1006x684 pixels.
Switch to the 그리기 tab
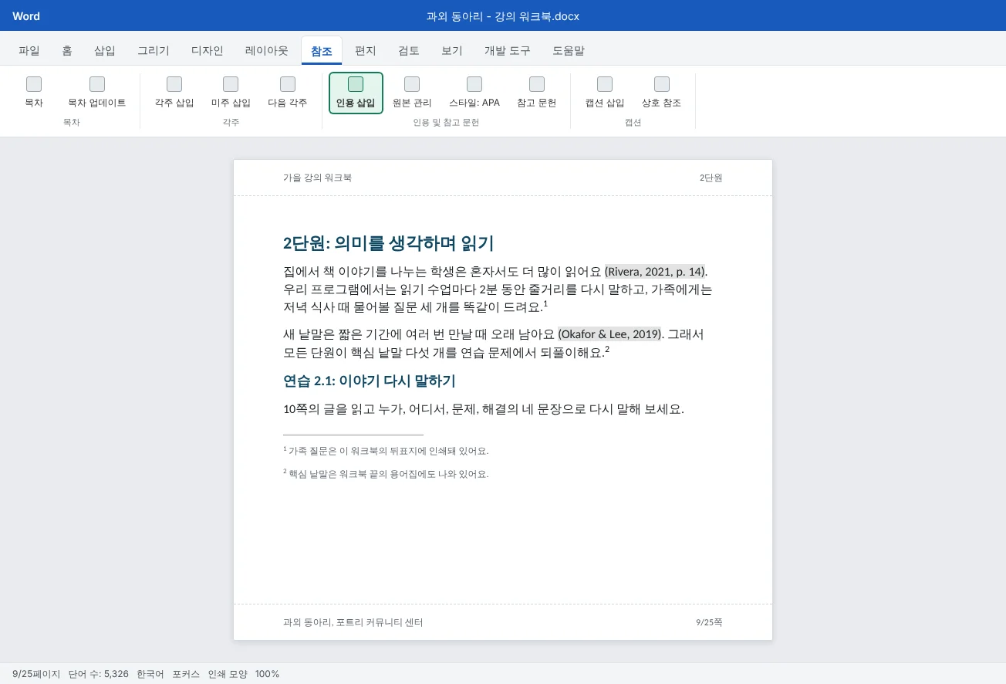click(154, 51)
